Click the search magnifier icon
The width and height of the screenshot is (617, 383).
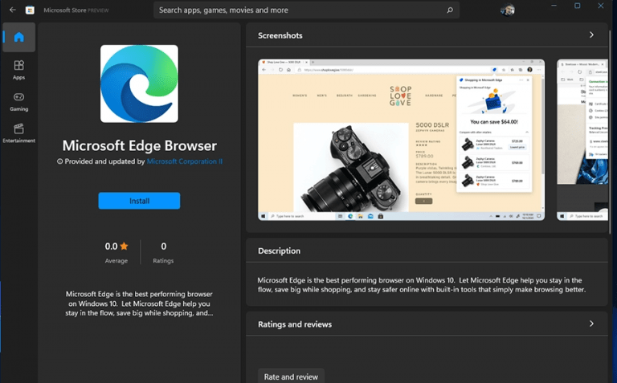(x=450, y=10)
